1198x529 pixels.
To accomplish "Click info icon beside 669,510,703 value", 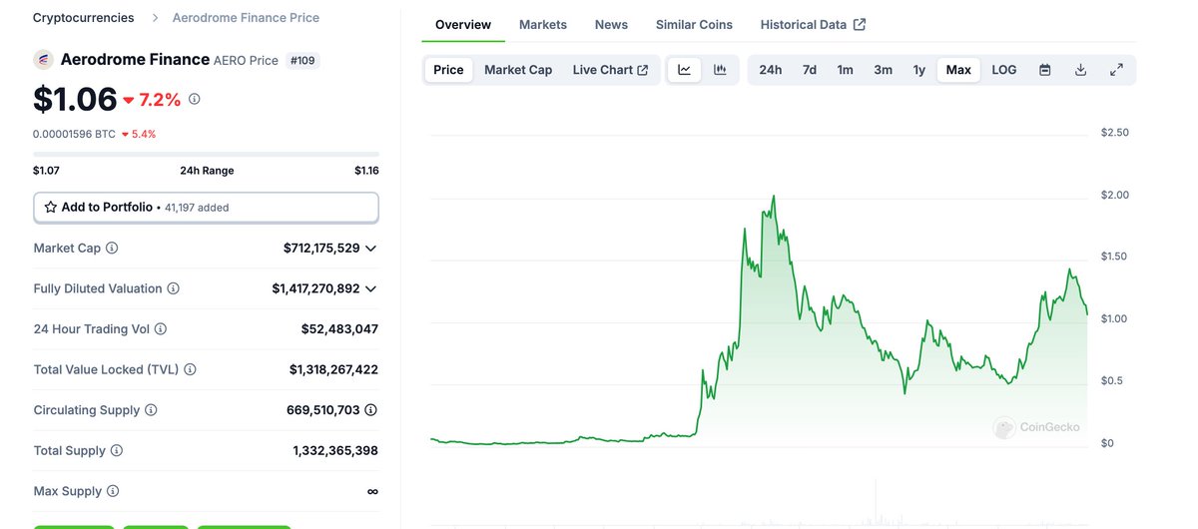I will [x=371, y=410].
